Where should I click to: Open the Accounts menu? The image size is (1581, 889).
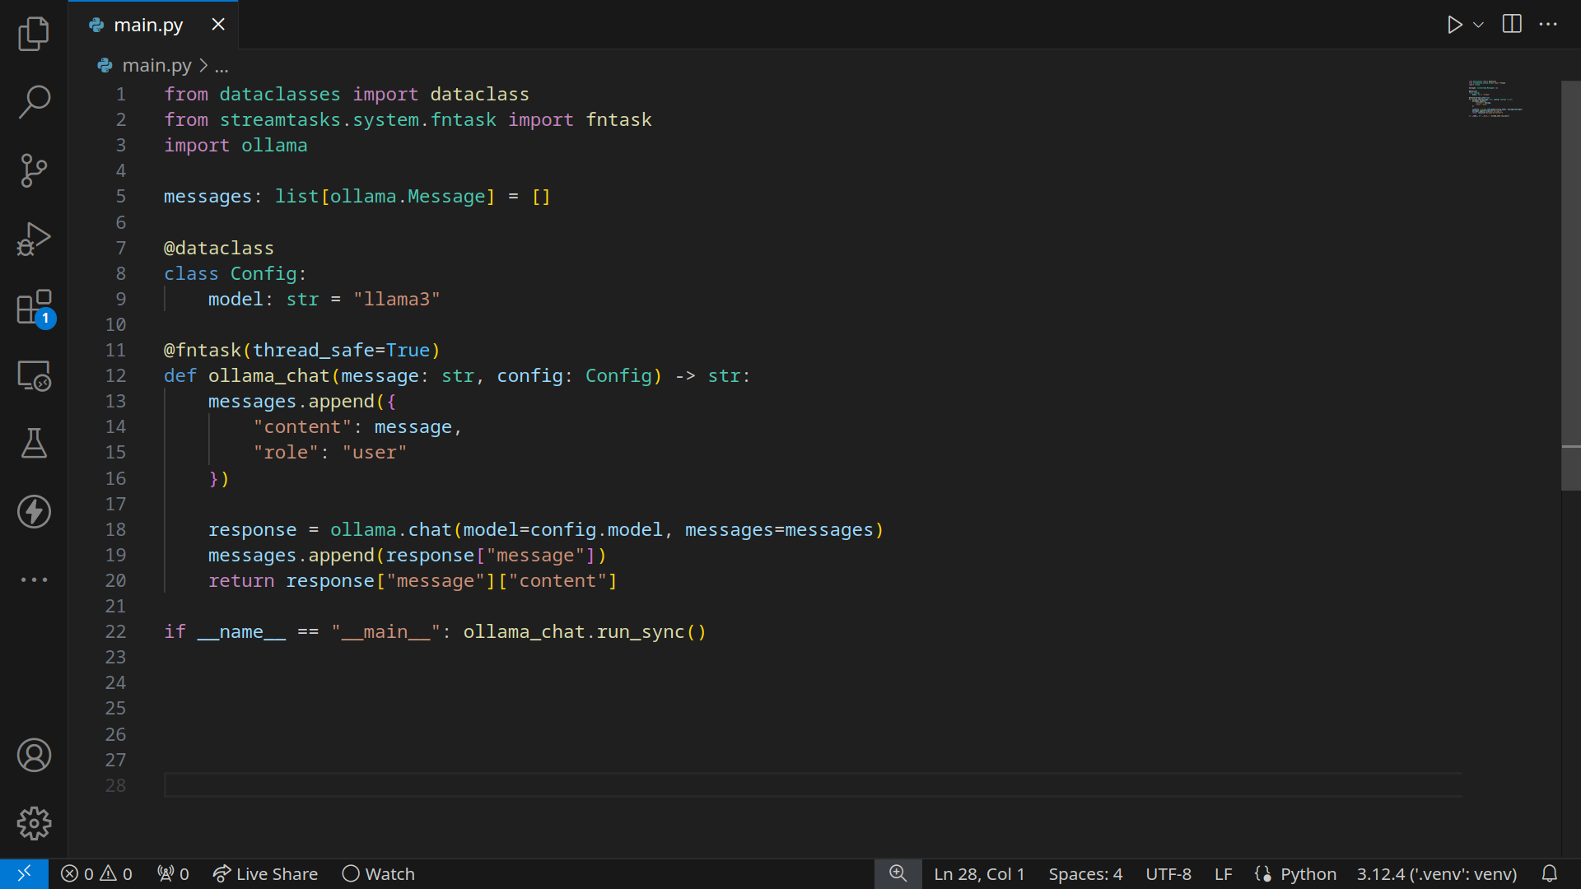click(x=34, y=755)
